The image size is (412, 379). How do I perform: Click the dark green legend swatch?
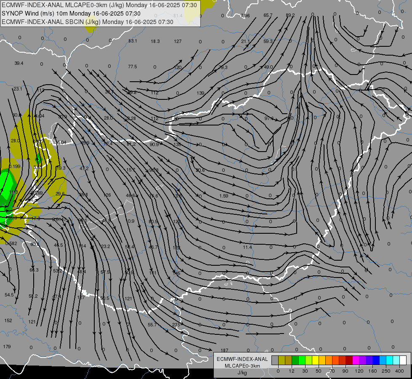point(295,360)
